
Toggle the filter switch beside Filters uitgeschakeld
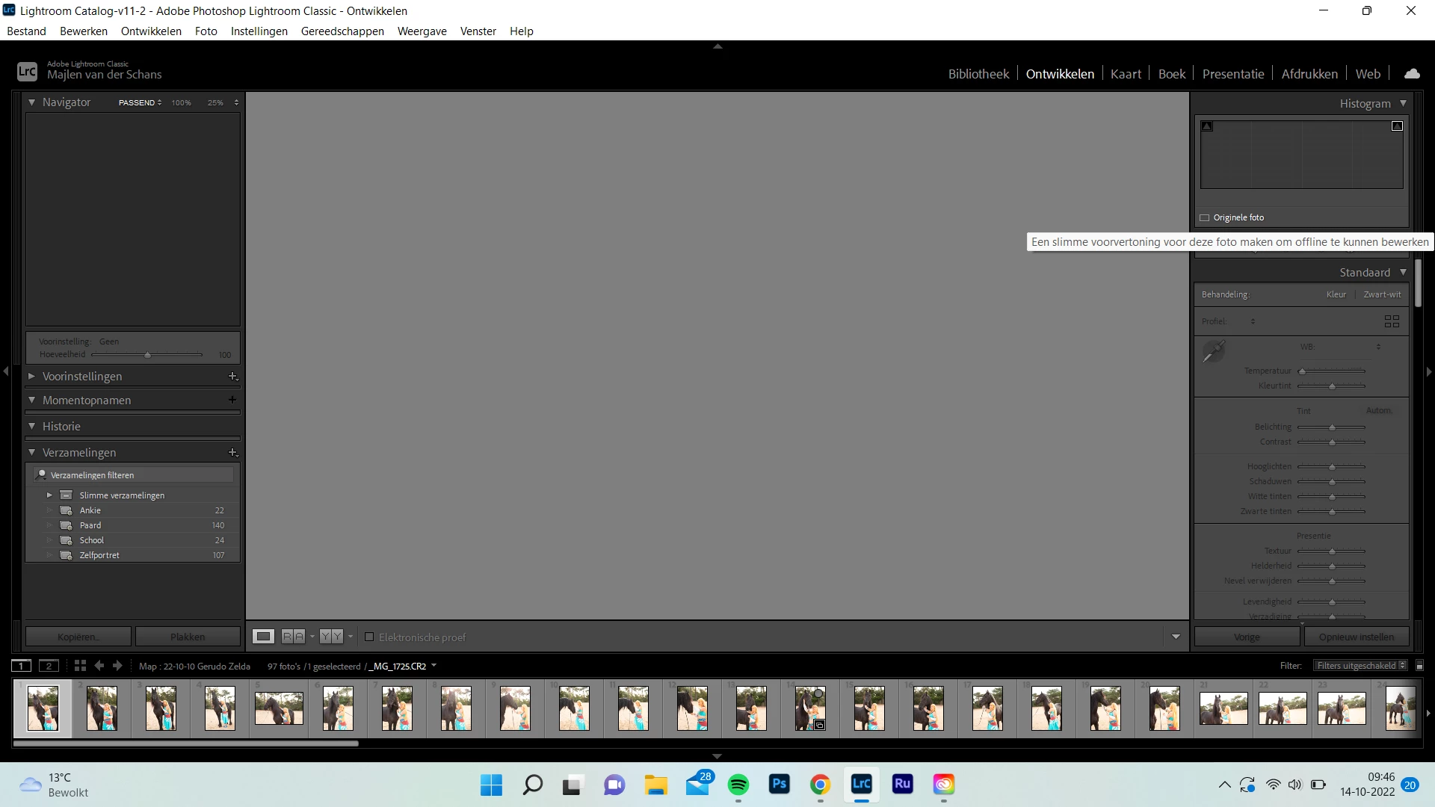coord(1419,666)
